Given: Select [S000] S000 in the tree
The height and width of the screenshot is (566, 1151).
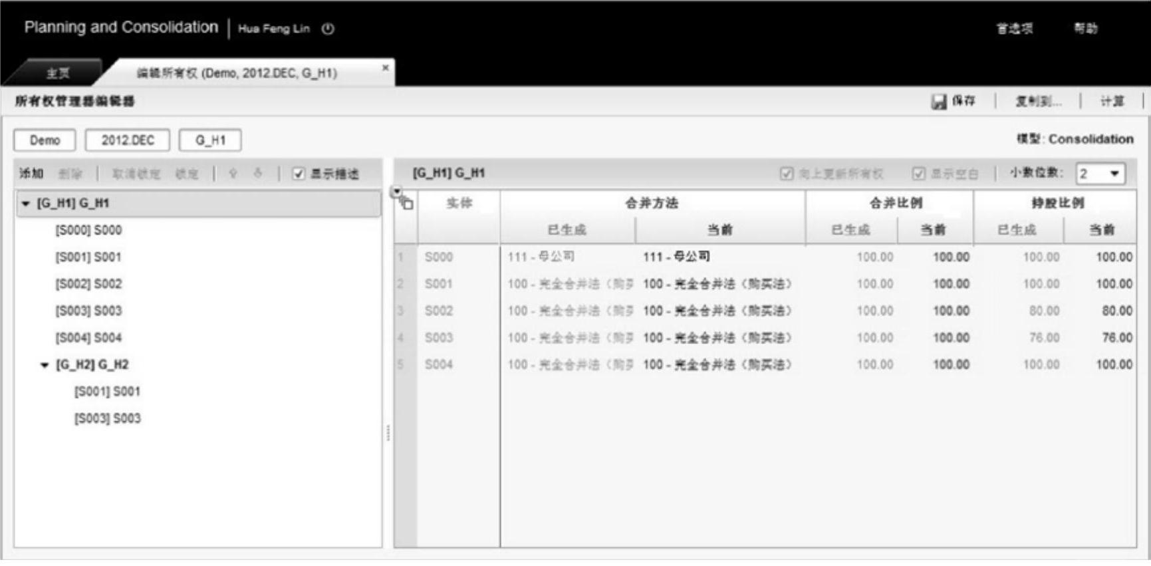Looking at the screenshot, I should tap(88, 230).
